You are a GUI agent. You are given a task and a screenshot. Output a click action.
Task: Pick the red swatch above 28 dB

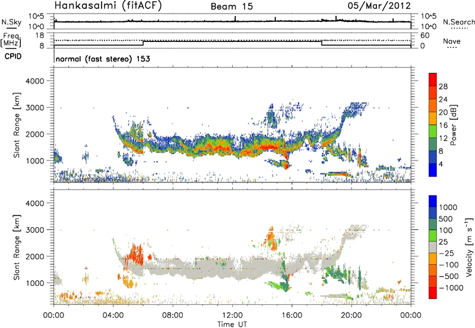point(433,79)
